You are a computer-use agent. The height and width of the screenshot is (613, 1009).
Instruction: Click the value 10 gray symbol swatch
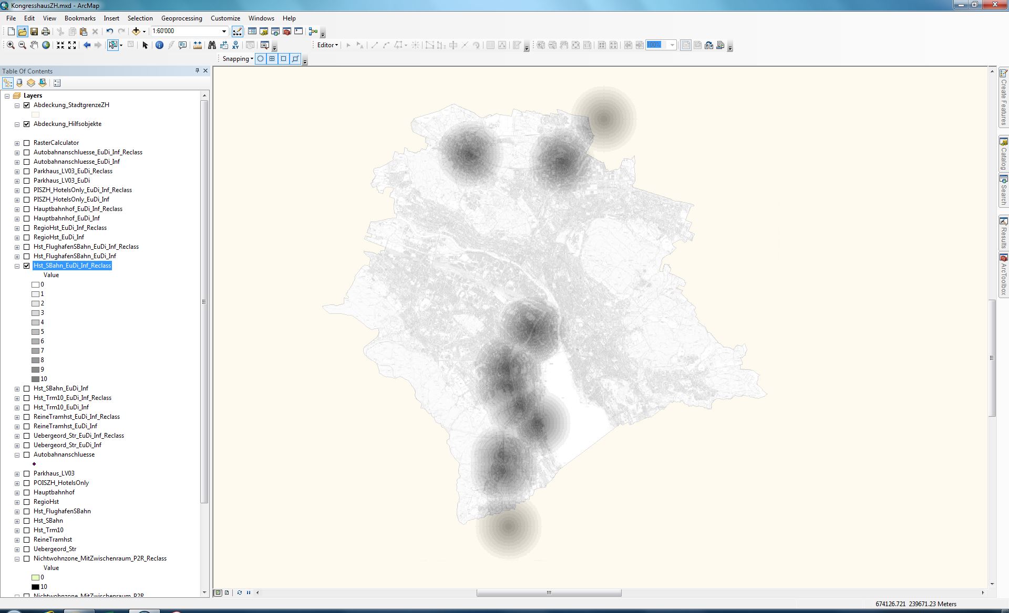(36, 379)
